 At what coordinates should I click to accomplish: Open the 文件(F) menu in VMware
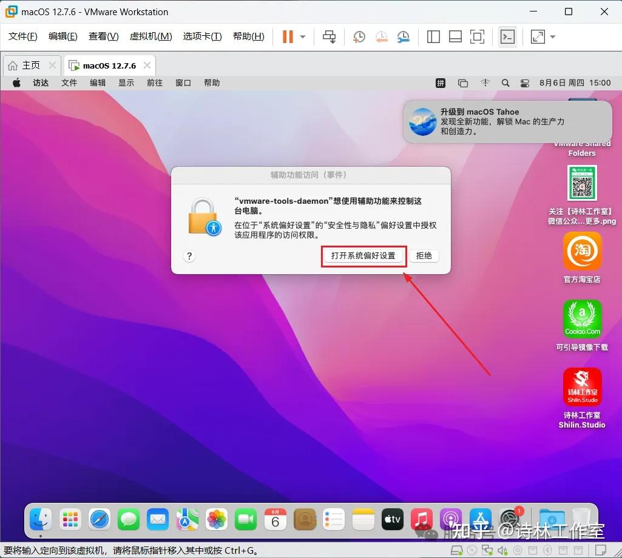[x=23, y=36]
